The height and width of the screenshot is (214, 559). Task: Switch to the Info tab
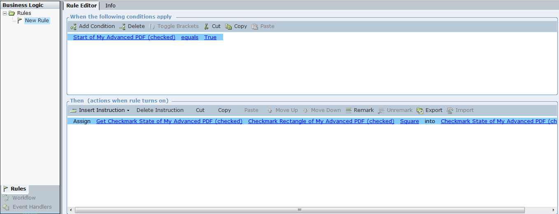(110, 5)
